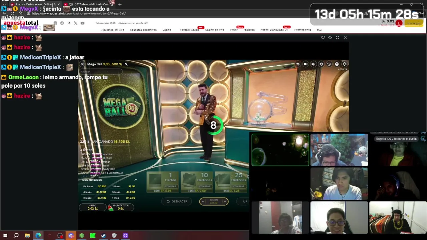
Task: Open the green K app in taskbar
Action: (x=93, y=236)
